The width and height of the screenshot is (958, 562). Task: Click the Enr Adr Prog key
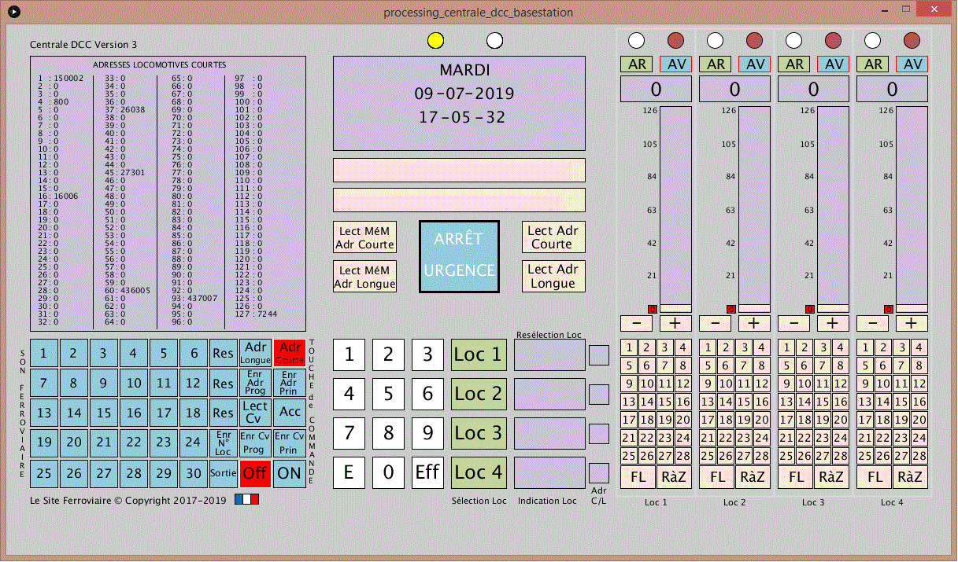click(255, 383)
